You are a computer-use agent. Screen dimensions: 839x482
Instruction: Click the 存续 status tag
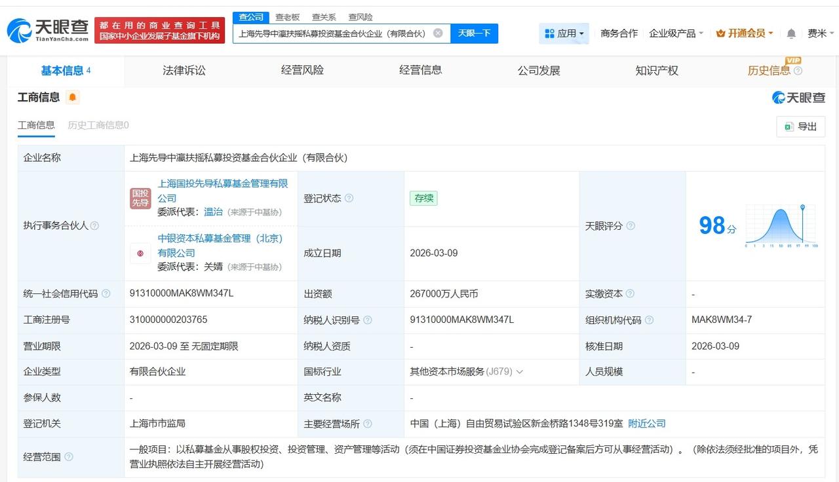[x=423, y=198]
